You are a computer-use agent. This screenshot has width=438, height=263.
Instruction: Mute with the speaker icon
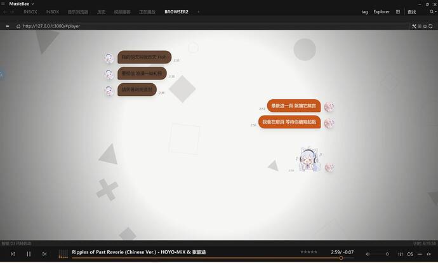click(x=368, y=254)
